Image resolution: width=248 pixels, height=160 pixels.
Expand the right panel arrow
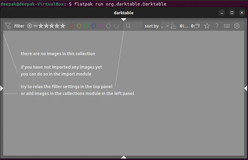246,88
